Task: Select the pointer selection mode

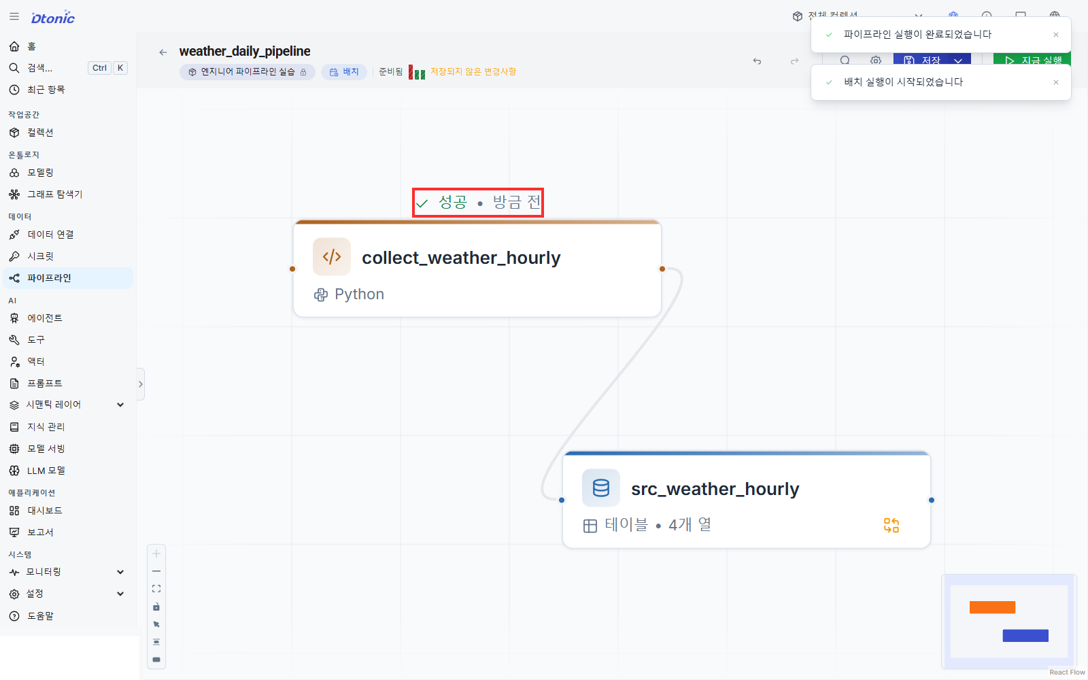Action: (156, 624)
